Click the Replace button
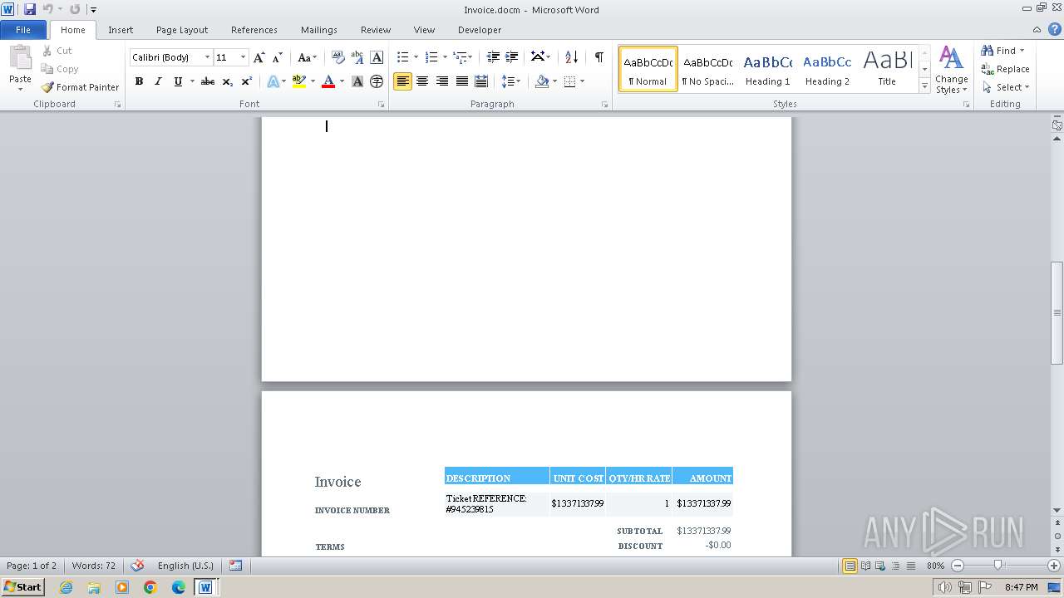Screen dimensions: 1064x598 click(1005, 69)
